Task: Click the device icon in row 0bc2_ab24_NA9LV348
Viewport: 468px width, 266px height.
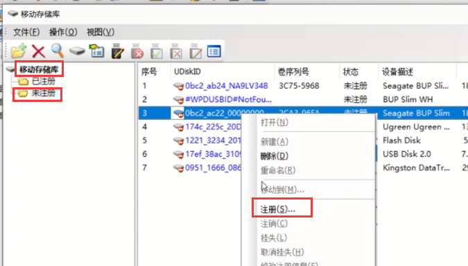Action: [x=178, y=86]
